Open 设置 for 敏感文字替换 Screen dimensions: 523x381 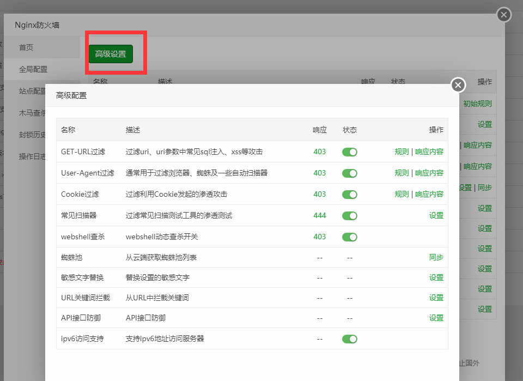436,277
